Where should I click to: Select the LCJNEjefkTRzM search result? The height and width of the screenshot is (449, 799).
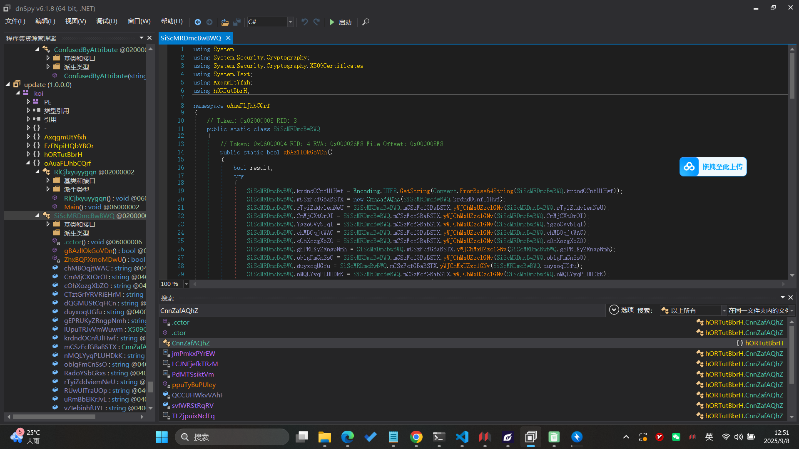[x=473, y=364]
